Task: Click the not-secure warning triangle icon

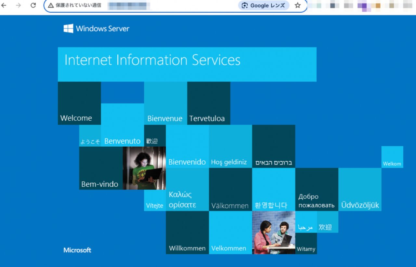Action: coord(51,6)
